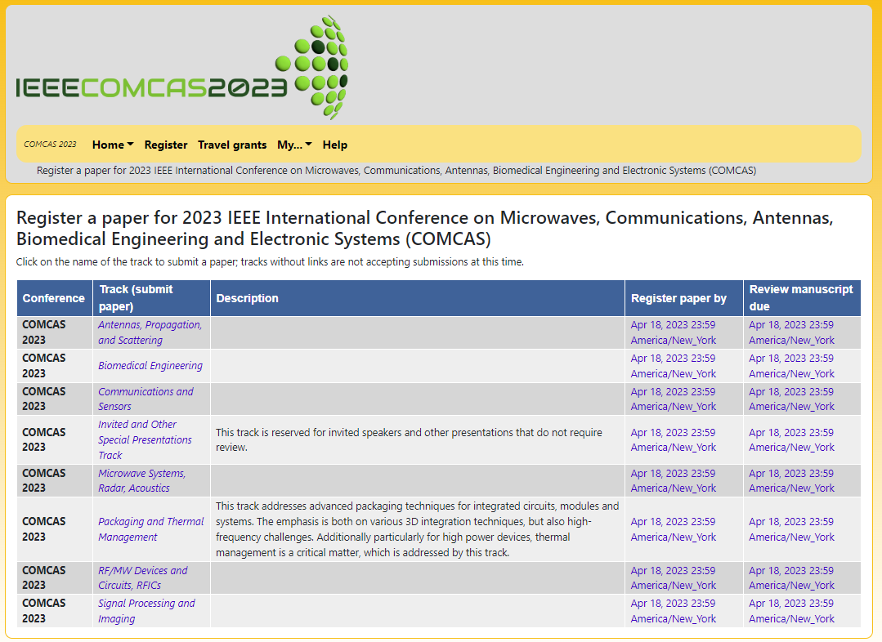Open the Travel grants menu item

coord(232,145)
